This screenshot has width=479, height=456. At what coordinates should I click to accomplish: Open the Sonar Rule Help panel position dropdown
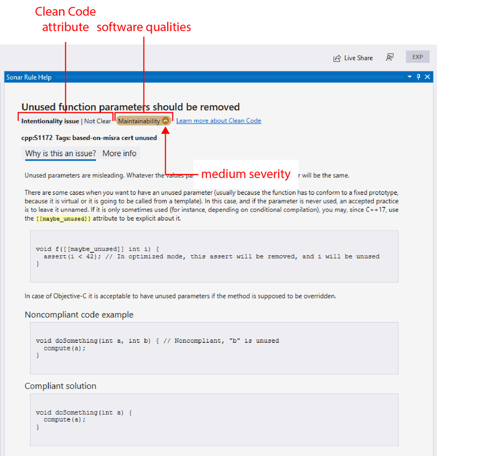tap(409, 76)
